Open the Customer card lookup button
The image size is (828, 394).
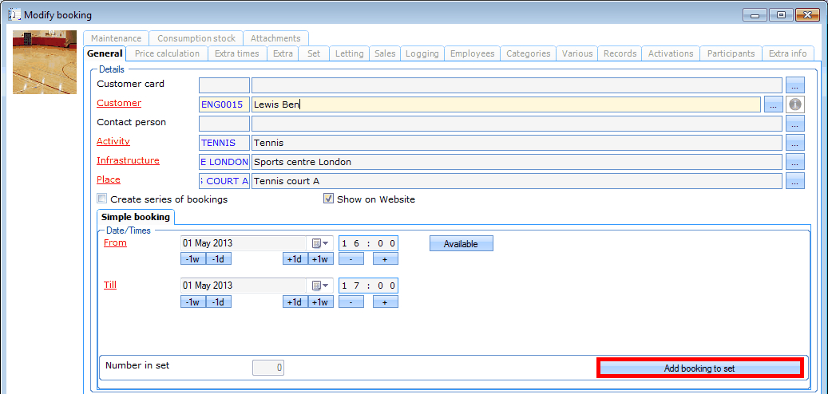tap(794, 85)
